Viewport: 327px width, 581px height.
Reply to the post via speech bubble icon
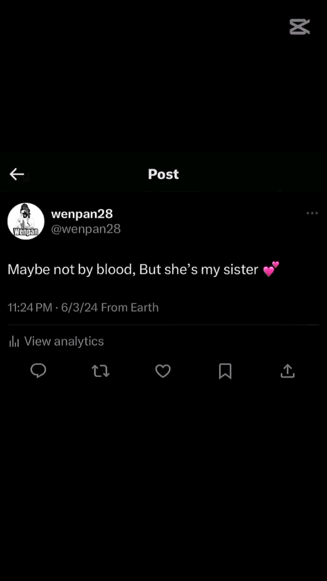(x=38, y=371)
